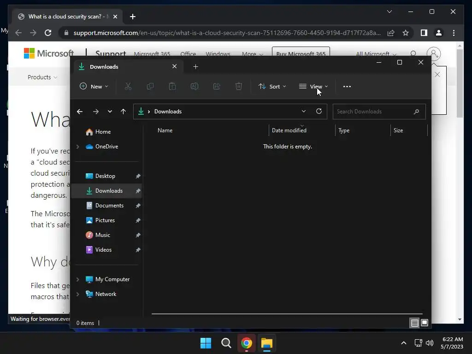Expand My Computer in navigation pane
The image size is (472, 354).
pos(77,279)
